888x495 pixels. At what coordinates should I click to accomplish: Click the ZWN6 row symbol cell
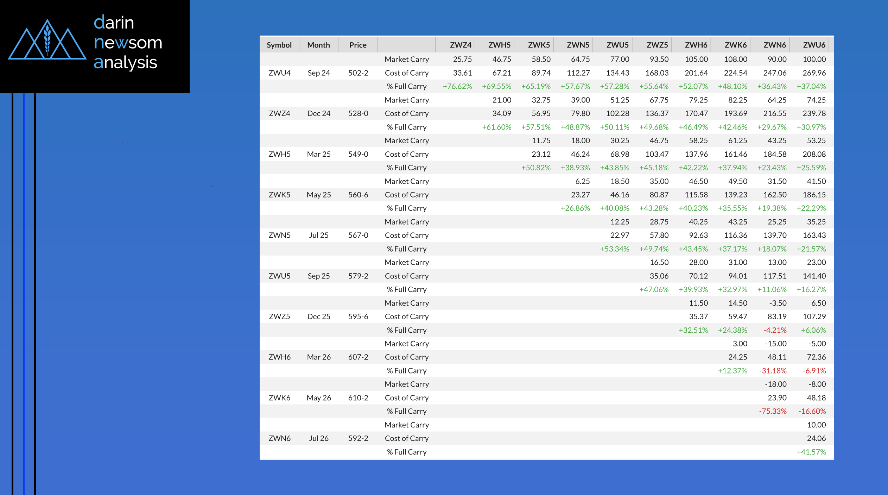[279, 438]
